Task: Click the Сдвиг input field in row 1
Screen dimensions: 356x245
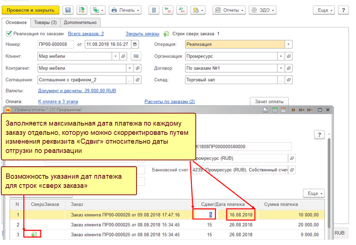Action: 203,214
